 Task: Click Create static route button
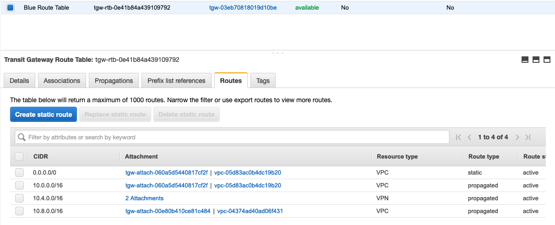(x=44, y=115)
